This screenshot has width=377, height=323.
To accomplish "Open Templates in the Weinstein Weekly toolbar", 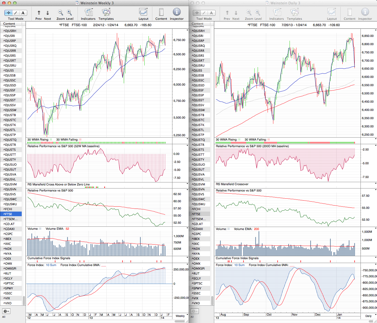I will click(x=106, y=13).
